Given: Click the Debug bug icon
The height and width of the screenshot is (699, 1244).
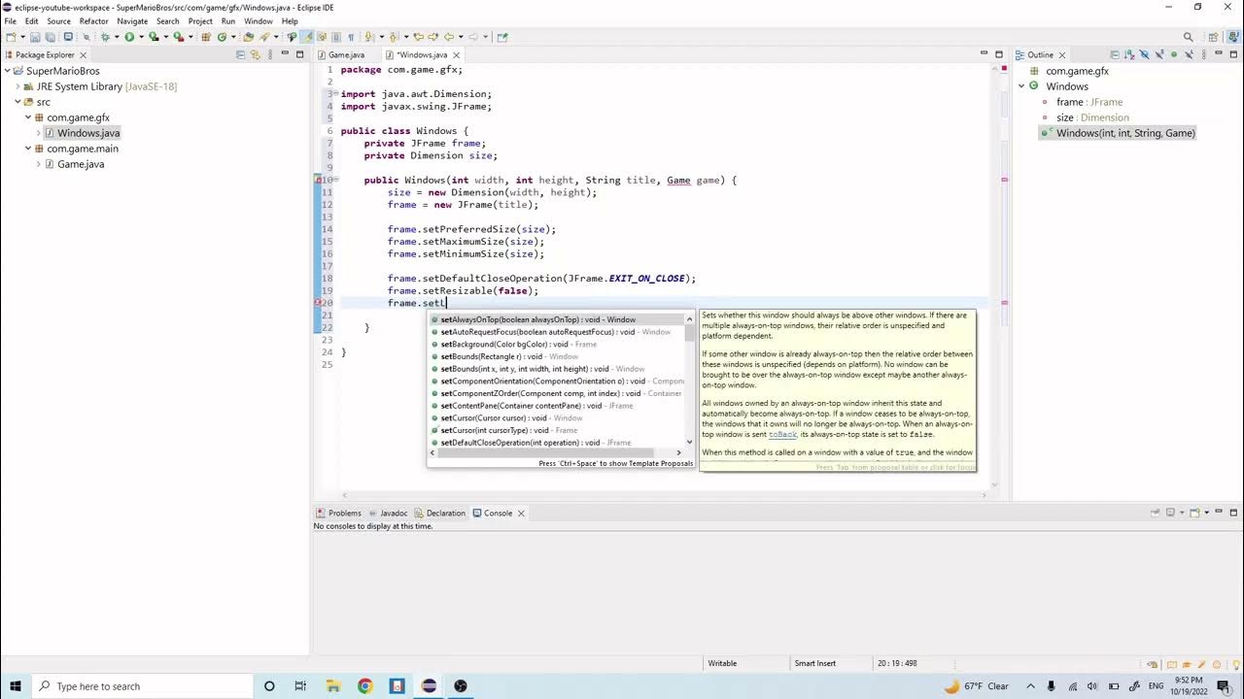Looking at the screenshot, I should [x=105, y=37].
